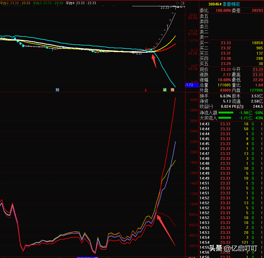The image size is (264, 258).
Task: Click the 平台4 indicator label
Action: pyautogui.click(x=81, y=3)
